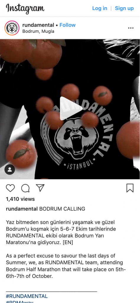The height and width of the screenshot is (303, 140).
Task: Open the rundamental profile picture avatar
Action: 12,28
